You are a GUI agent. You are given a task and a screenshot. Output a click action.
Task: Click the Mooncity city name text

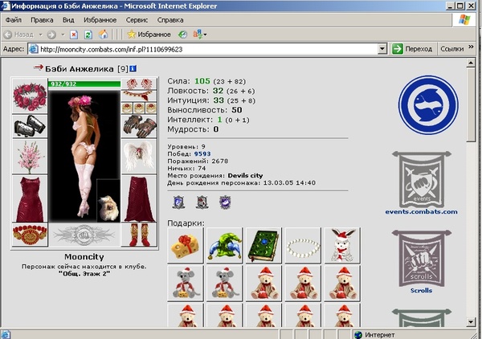(84, 256)
